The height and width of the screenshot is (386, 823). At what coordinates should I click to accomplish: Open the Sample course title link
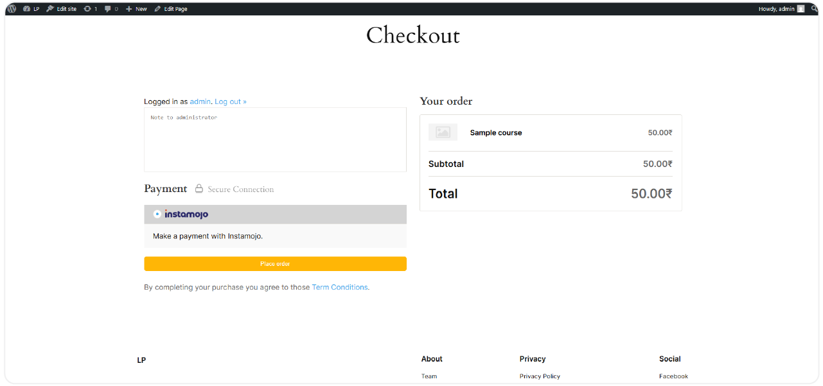click(496, 133)
